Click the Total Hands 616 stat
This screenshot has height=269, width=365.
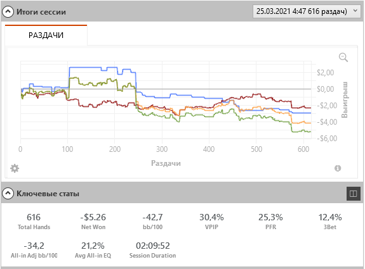(34, 221)
